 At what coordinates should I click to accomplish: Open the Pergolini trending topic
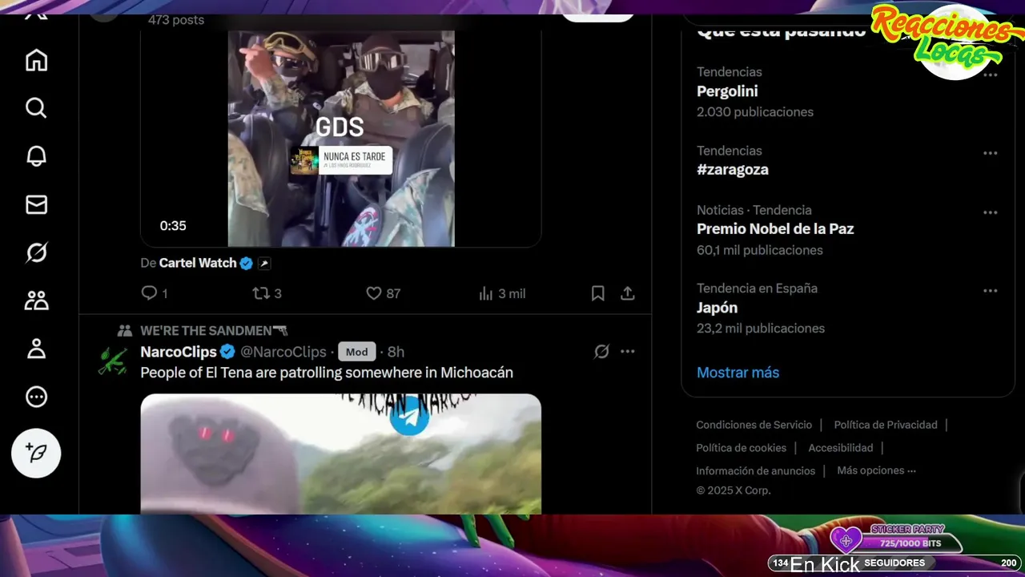click(727, 91)
